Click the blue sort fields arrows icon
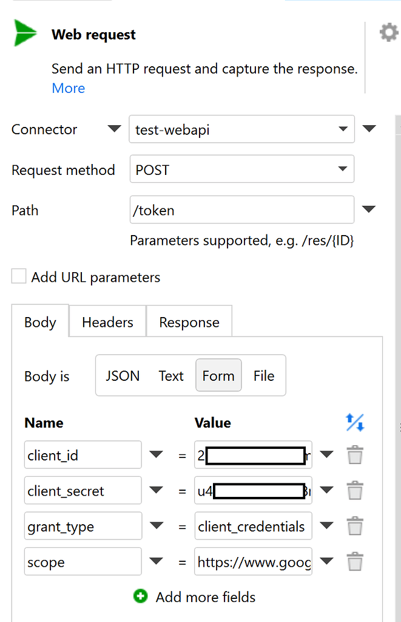Image resolution: width=401 pixels, height=622 pixels. coord(355,422)
